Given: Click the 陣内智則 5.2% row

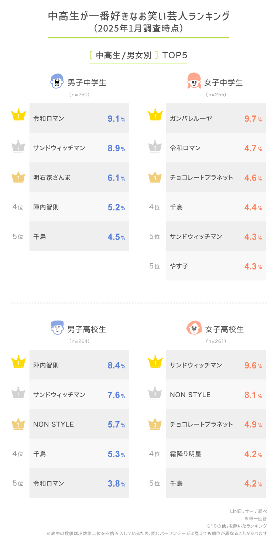Looking at the screenshot, I should click(79, 207).
